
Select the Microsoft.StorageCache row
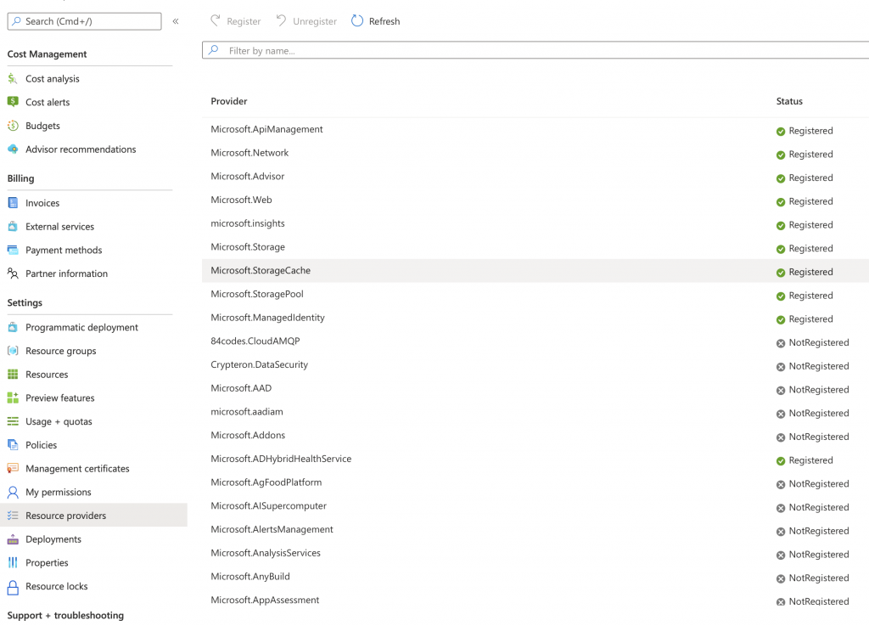[535, 271]
